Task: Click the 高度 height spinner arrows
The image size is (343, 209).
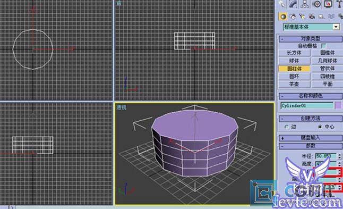Action: [339, 164]
